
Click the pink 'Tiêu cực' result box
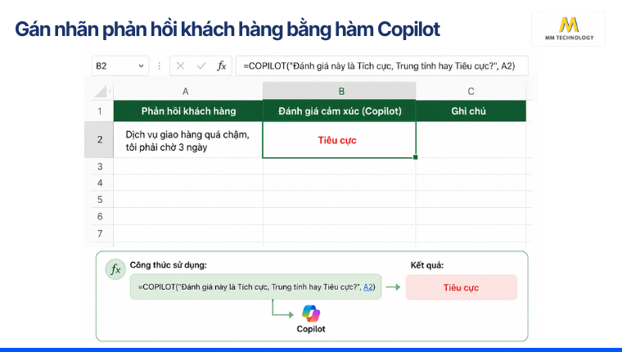pyautogui.click(x=462, y=287)
